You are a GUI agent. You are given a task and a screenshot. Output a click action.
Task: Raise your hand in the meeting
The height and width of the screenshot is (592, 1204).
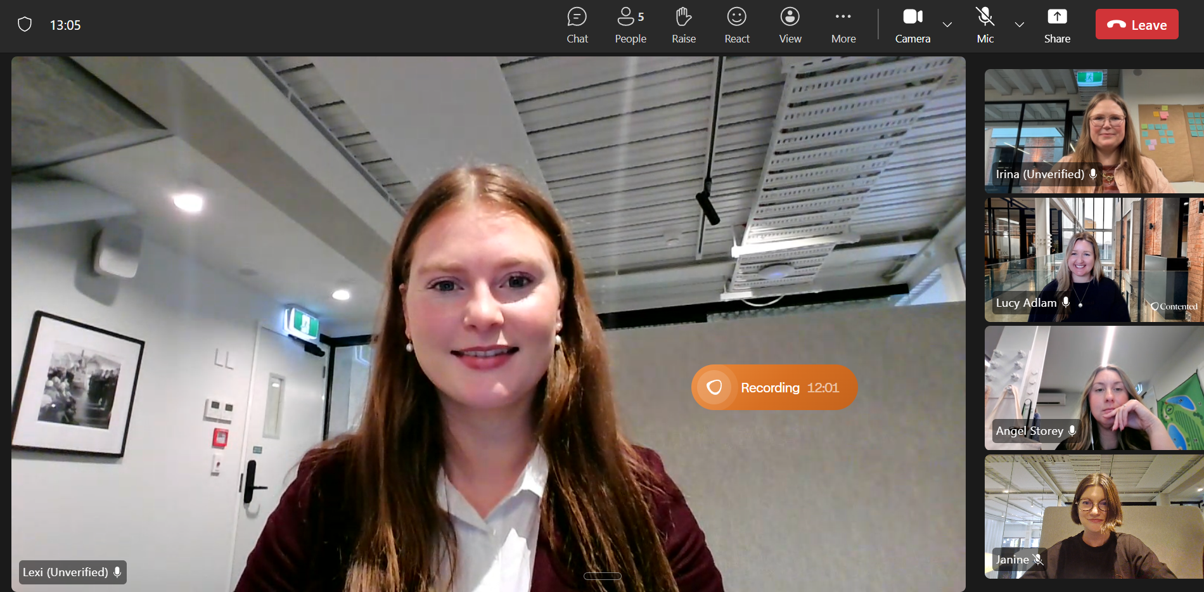click(684, 25)
